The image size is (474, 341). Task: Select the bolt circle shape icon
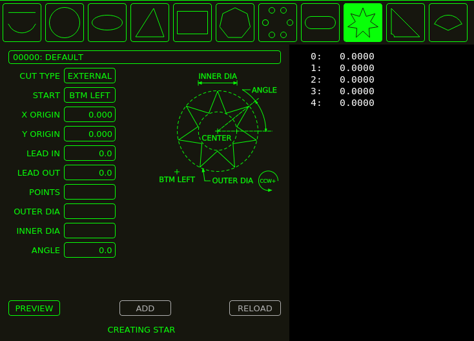click(278, 23)
